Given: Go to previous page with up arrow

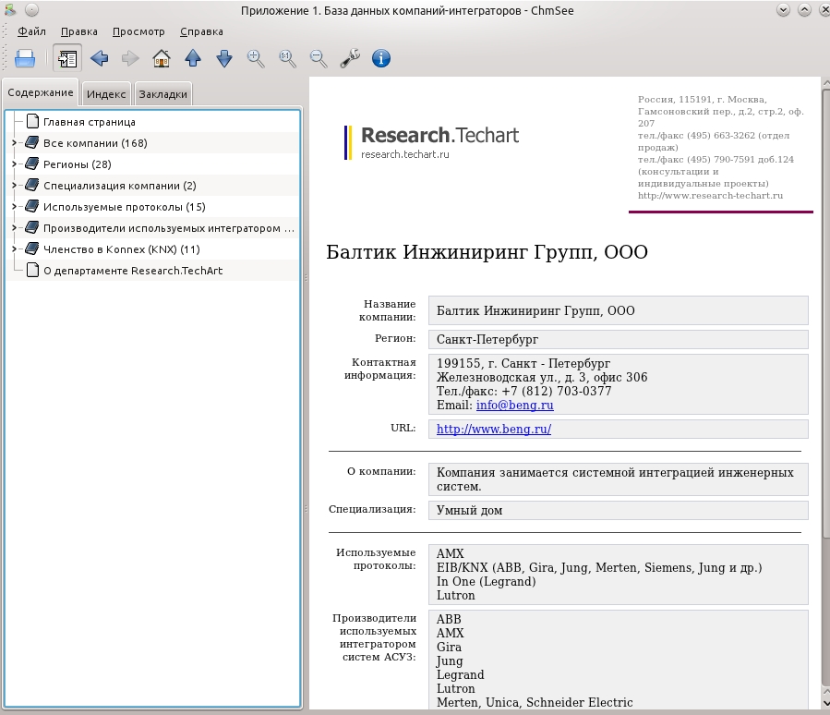Looking at the screenshot, I should pyautogui.click(x=193, y=58).
